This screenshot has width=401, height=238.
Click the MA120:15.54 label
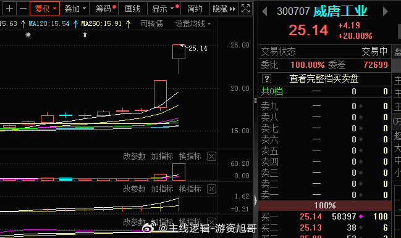point(49,23)
